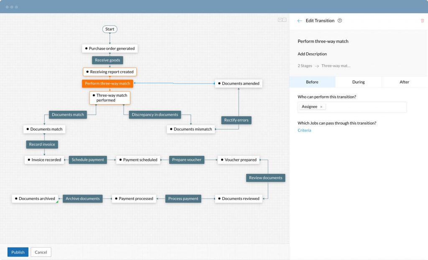
Task: Delete transition using the trash icon
Action: click(422, 21)
